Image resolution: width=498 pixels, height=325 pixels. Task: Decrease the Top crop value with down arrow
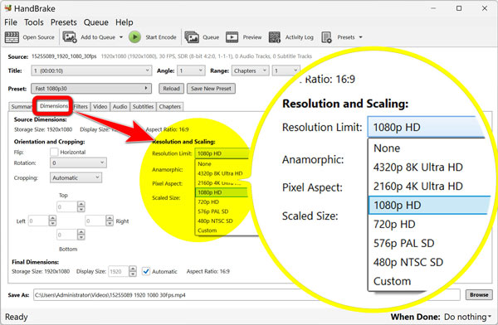(x=81, y=209)
